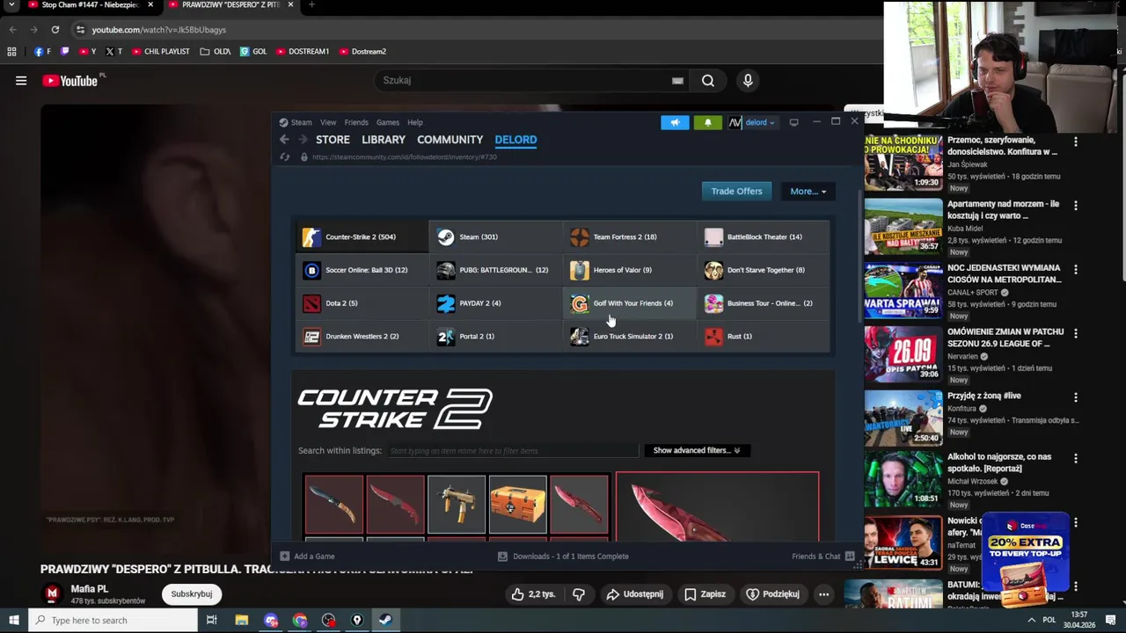Select the first knife inventory item thumbnail
Image resolution: width=1126 pixels, height=633 pixels.
pyautogui.click(x=333, y=505)
